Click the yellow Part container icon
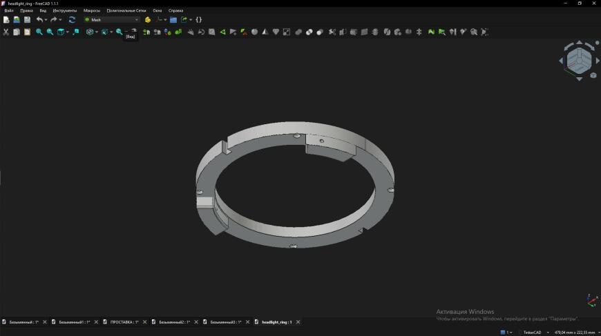 (148, 19)
